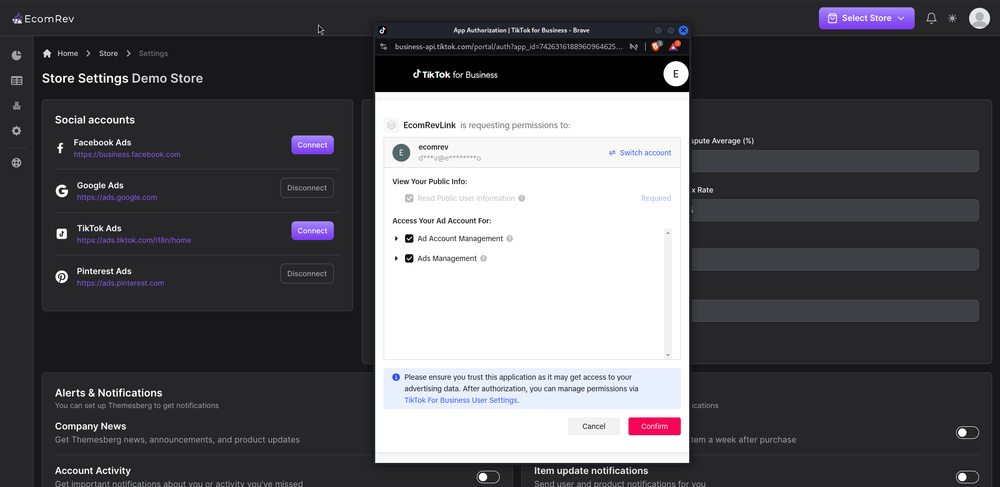This screenshot has height=487, width=1000.
Task: Click the Home breadcrumb house icon
Action: click(x=47, y=53)
